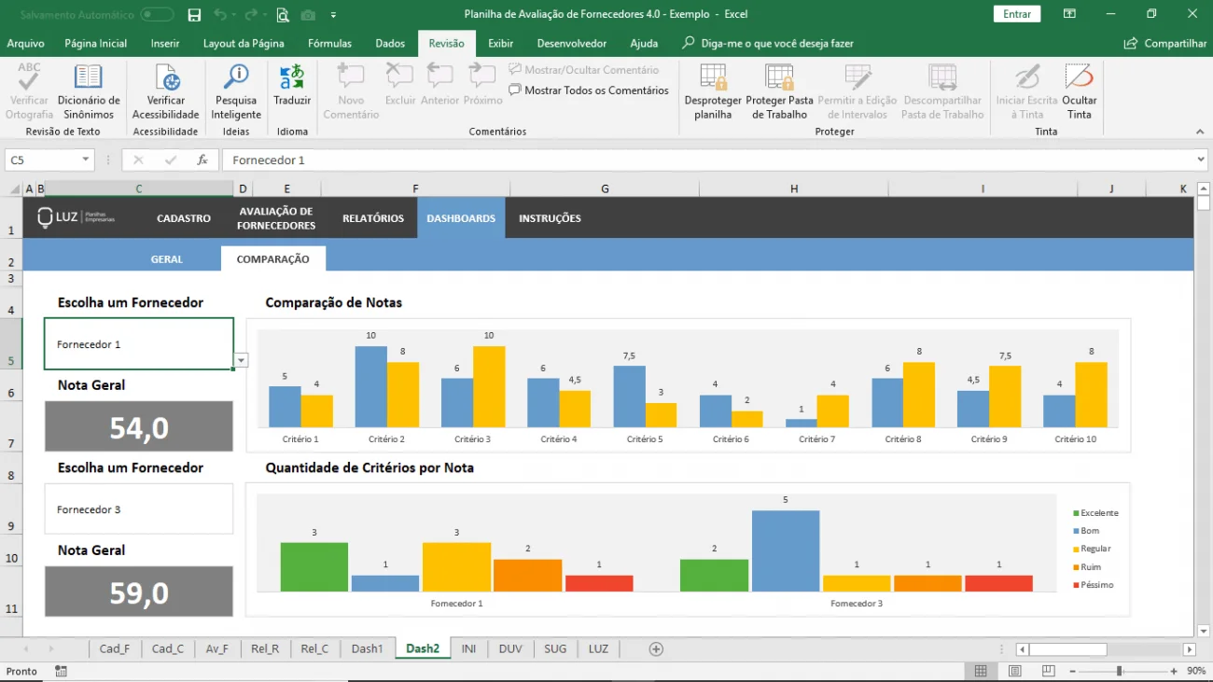Open Dicionário de Sinônimos
Screen dimensions: 1213x682
pyautogui.click(x=89, y=92)
